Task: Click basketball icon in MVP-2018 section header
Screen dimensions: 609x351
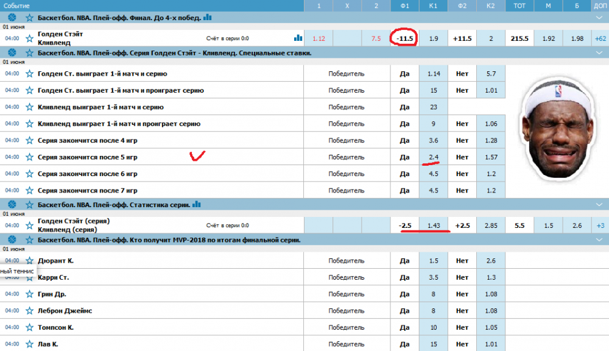Action: (13, 240)
